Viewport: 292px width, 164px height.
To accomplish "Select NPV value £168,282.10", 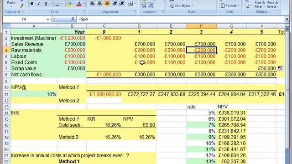I will click(232, 143).
